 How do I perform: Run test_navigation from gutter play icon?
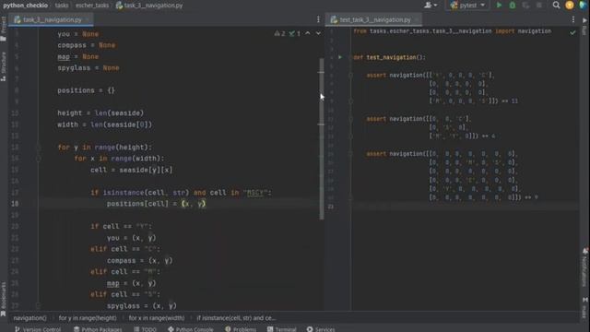(x=340, y=57)
